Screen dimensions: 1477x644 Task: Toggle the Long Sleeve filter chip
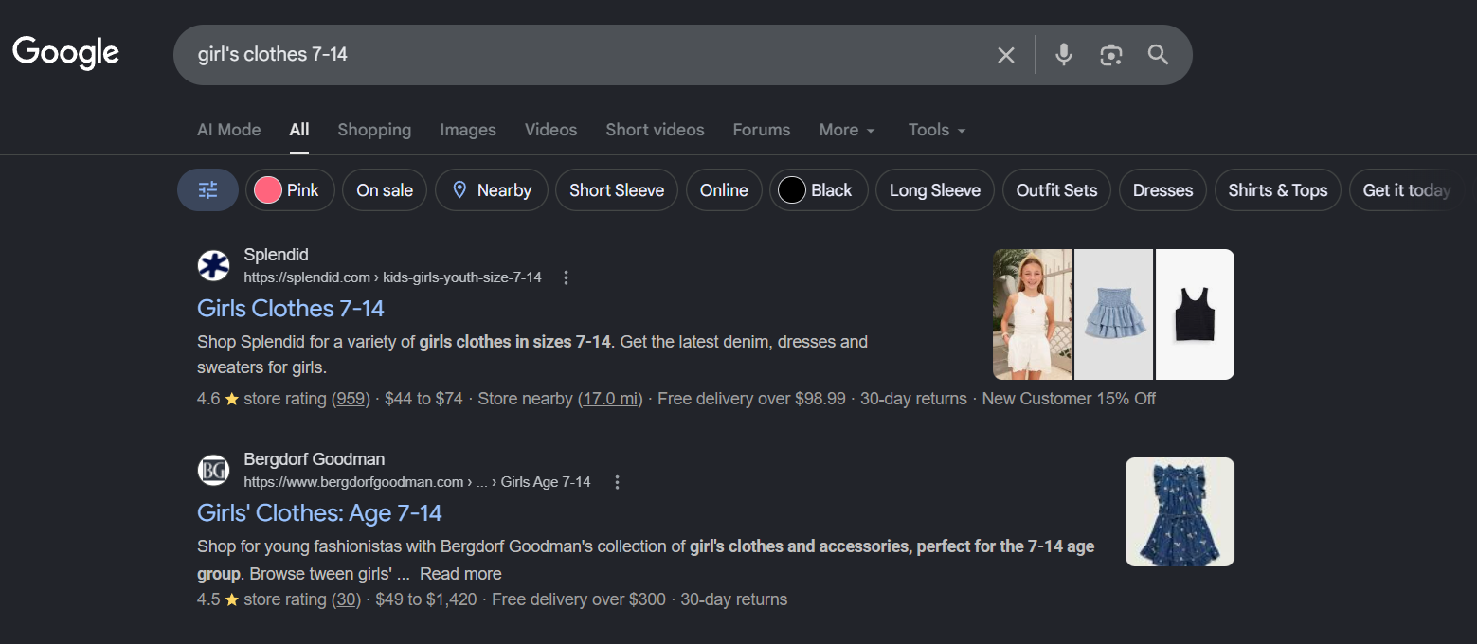tap(935, 190)
